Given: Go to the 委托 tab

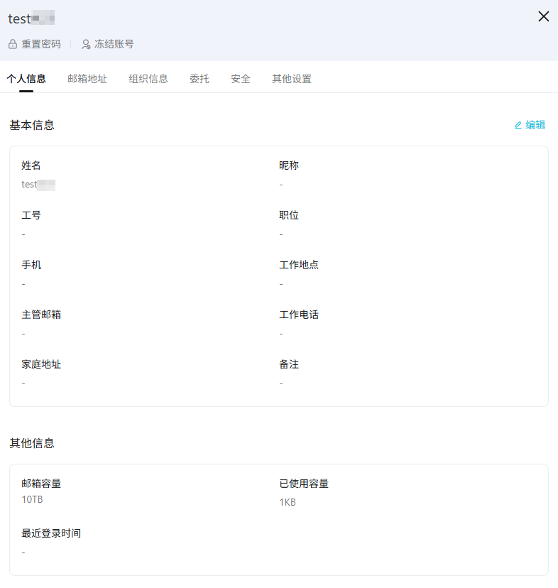Looking at the screenshot, I should click(199, 79).
